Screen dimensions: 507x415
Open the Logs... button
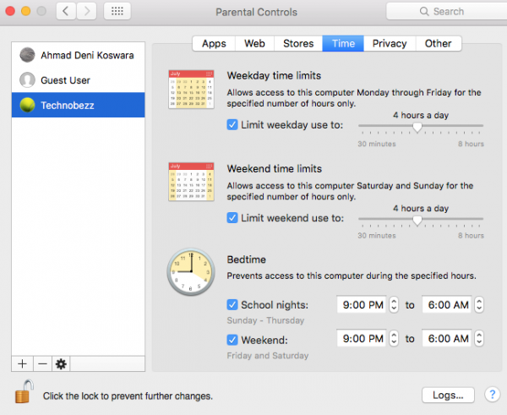point(446,395)
